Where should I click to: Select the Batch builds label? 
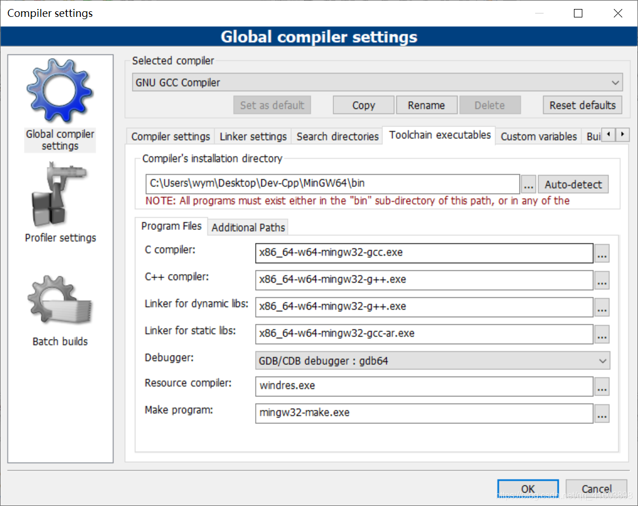point(60,341)
